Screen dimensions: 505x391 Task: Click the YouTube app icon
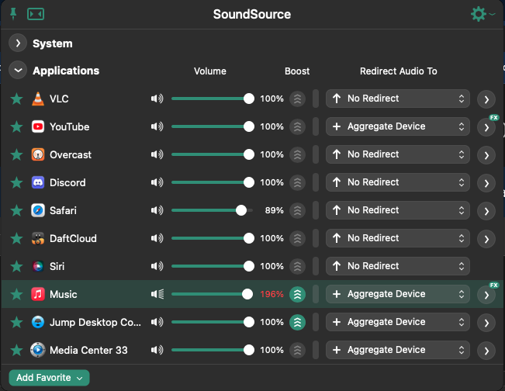(38, 126)
